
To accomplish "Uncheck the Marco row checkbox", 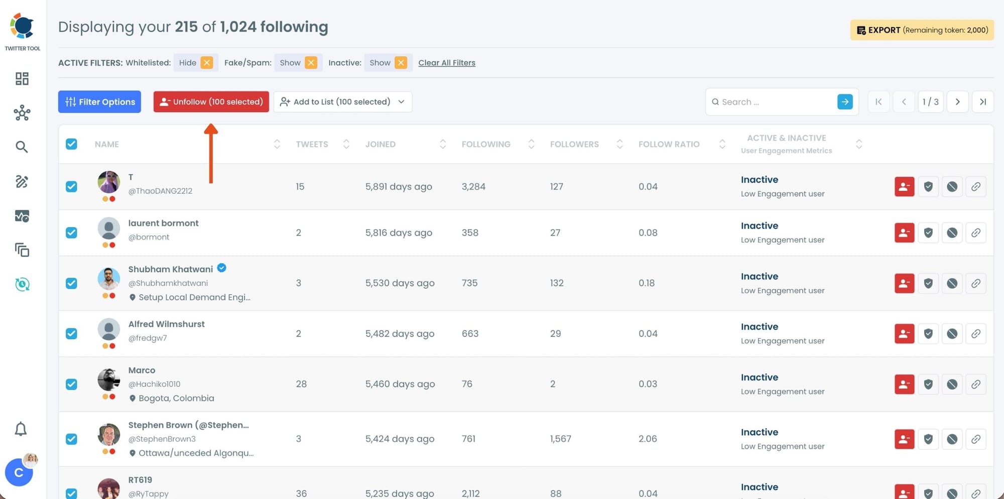I will (72, 385).
